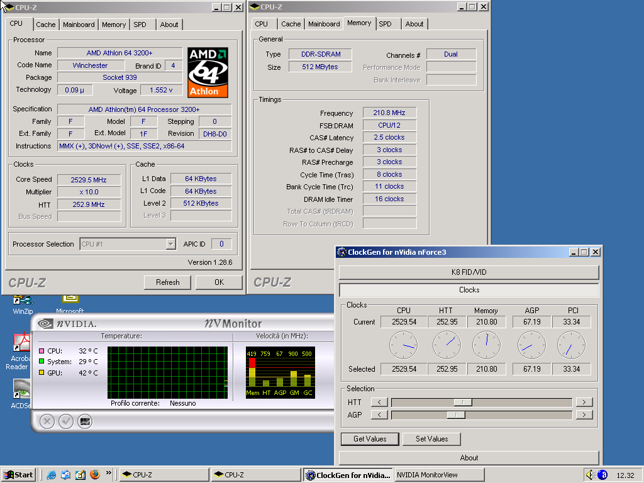This screenshot has width=644, height=483.
Task: Click the round checkmark button in NVMonitor
Action: (66, 421)
